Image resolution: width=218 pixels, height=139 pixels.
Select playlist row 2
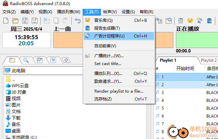pos(187,85)
